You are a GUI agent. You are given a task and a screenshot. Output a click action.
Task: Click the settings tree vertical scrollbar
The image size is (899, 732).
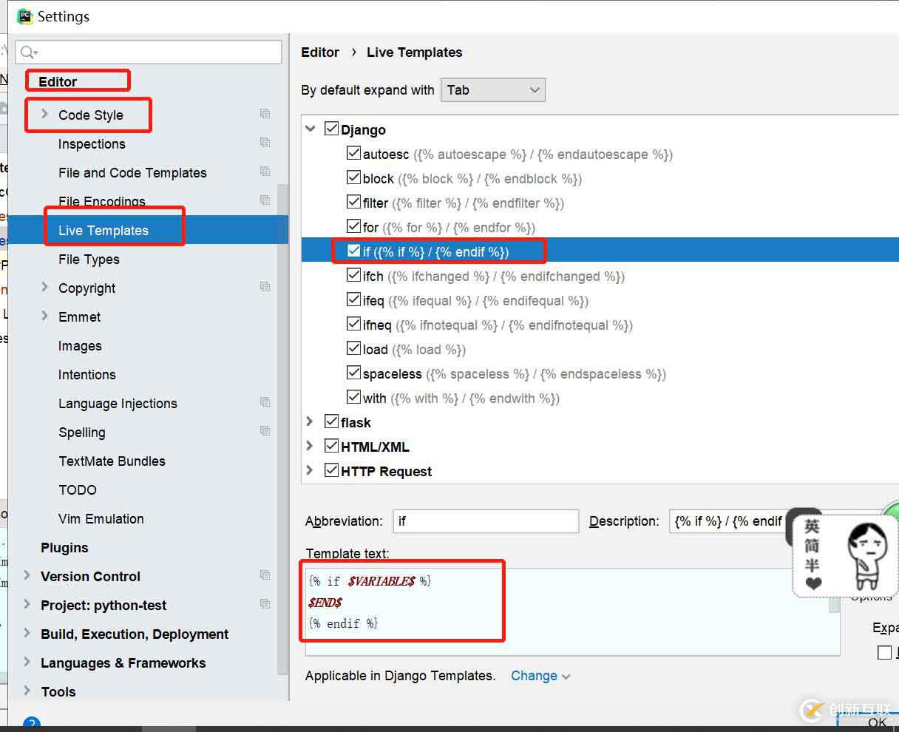pos(282,429)
